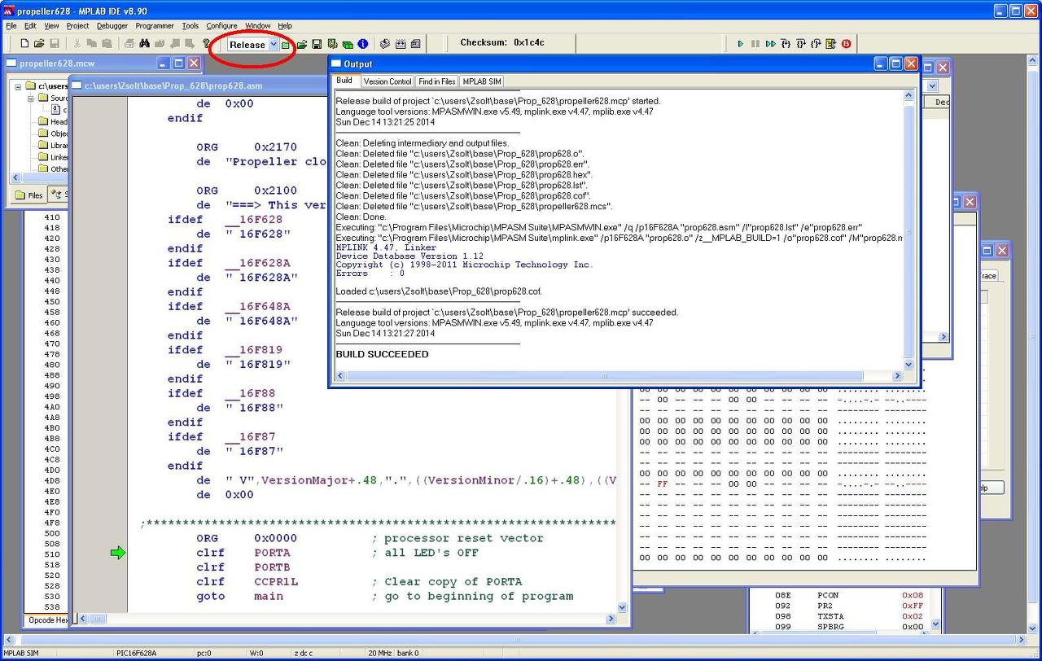Click the PIC16F628A device in status bar

137,653
